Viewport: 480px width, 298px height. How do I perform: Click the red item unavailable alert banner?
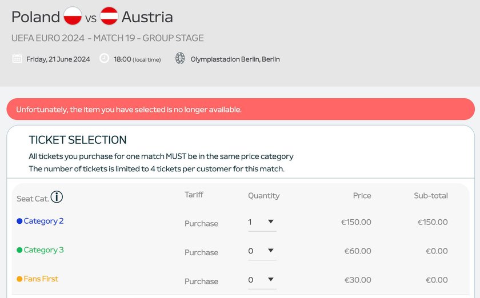pyautogui.click(x=241, y=109)
